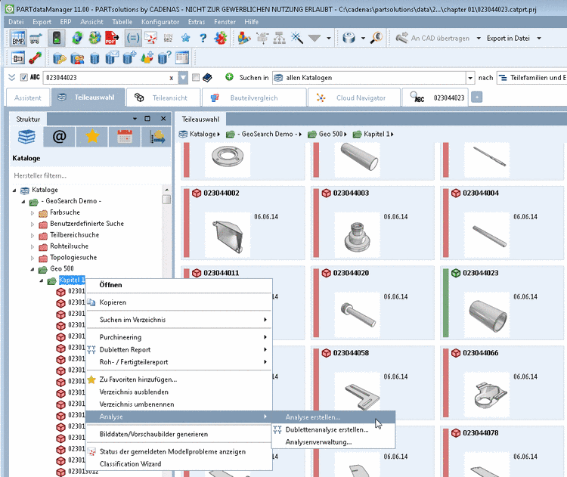Viewport: 567px width, 477px height.
Task: Select the @ symbol view in Struktur panel
Action: 59,137
